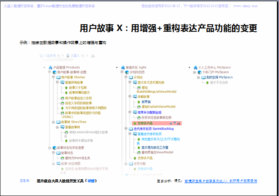Select the cube icon for 个体门户 MySpace
The image size is (279, 196).
[200, 72]
